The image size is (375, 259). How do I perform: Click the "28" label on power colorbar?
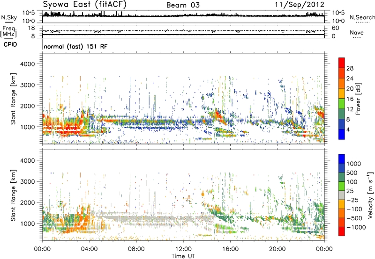click(350, 68)
